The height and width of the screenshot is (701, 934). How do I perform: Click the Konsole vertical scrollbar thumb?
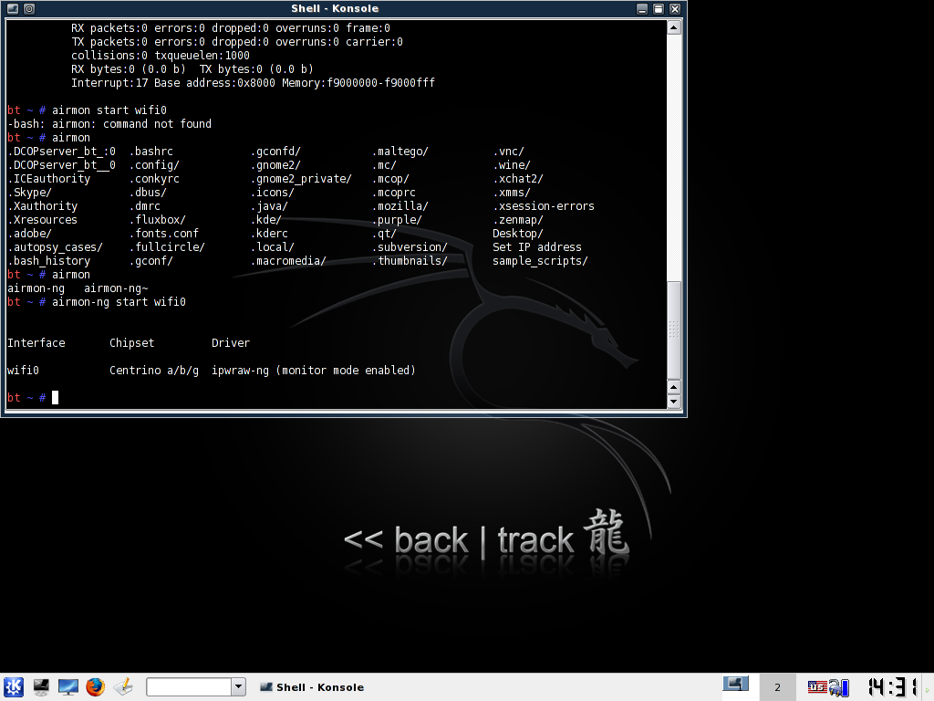point(674,330)
